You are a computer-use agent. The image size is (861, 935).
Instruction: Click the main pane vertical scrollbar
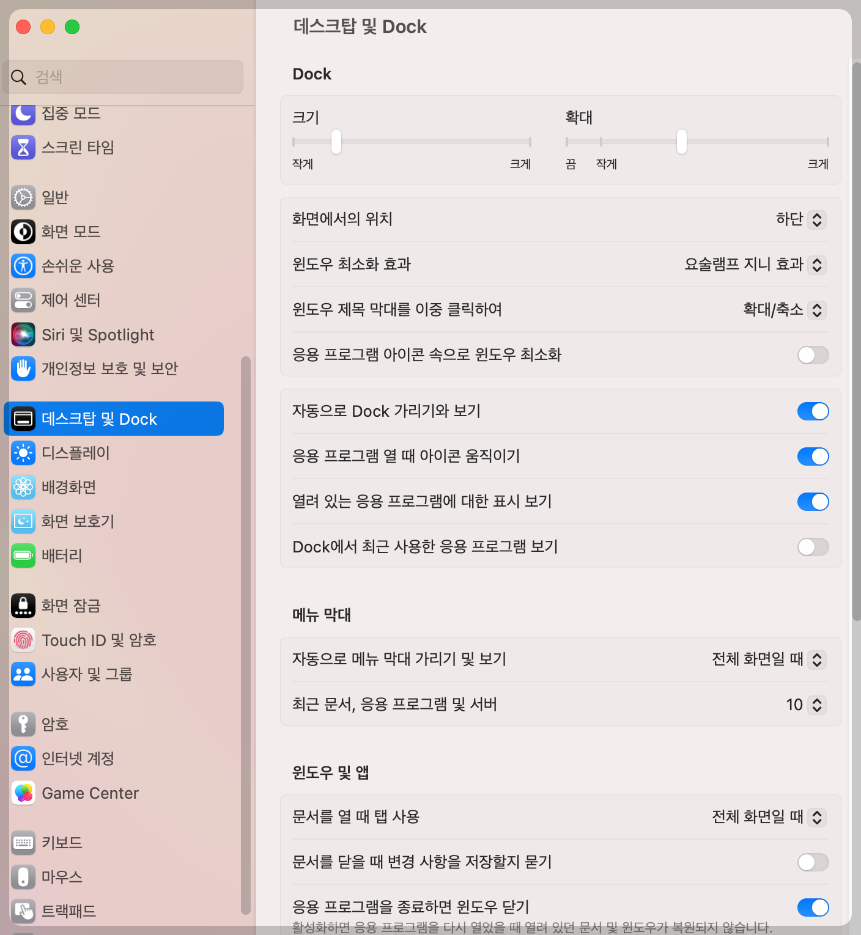coord(856,341)
